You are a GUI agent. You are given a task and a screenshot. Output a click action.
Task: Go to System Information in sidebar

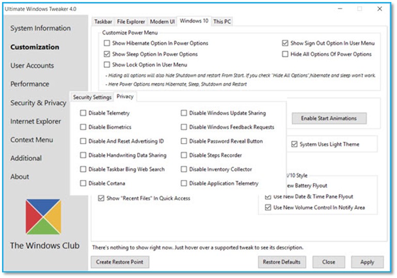40,28
